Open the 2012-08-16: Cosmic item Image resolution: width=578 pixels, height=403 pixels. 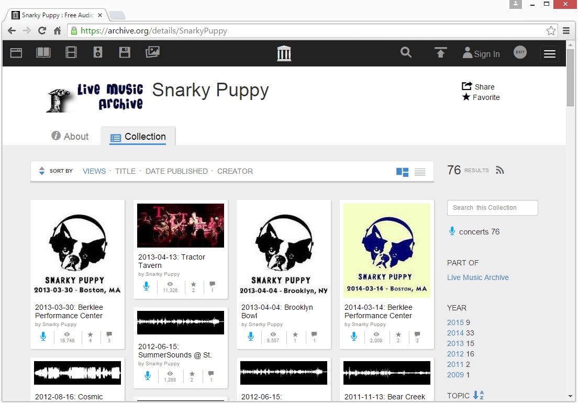pyautogui.click(x=69, y=397)
